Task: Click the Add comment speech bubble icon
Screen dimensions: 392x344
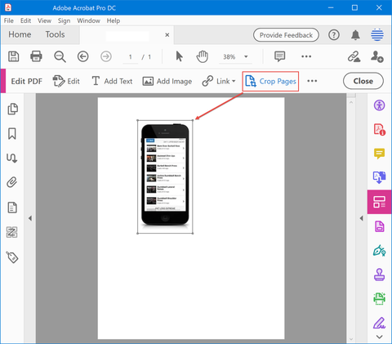Action: tap(279, 56)
